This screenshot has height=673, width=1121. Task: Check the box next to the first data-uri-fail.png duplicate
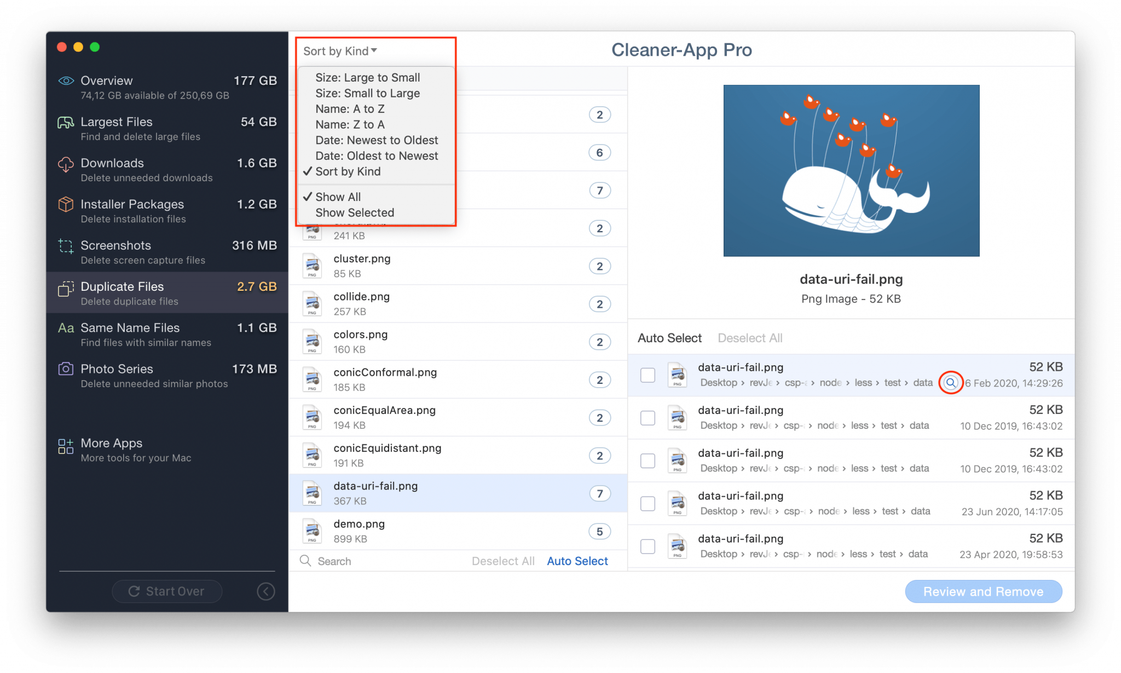(x=648, y=375)
